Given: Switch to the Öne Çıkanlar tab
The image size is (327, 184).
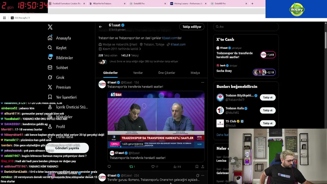Looking at the screenshot, I should [x=167, y=73].
